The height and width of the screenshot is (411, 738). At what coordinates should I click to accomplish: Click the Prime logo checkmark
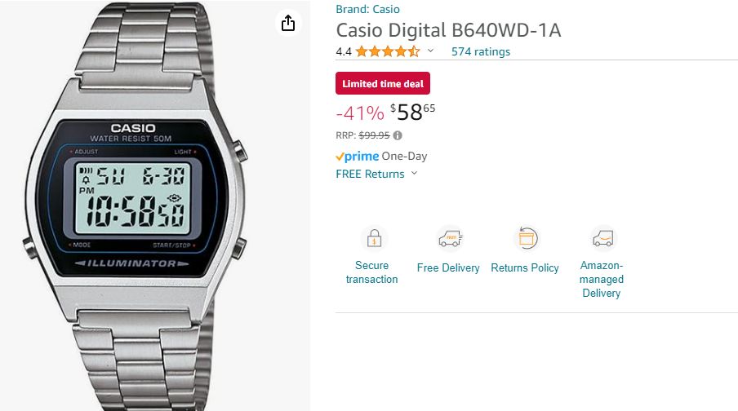point(340,157)
